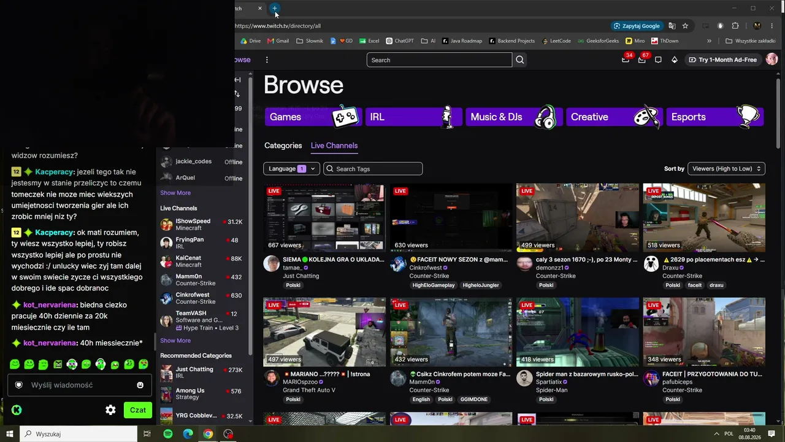
Task: Open the Chrome three-dot menu
Action: [x=772, y=26]
